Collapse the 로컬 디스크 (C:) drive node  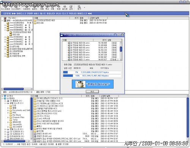coord(5,103)
